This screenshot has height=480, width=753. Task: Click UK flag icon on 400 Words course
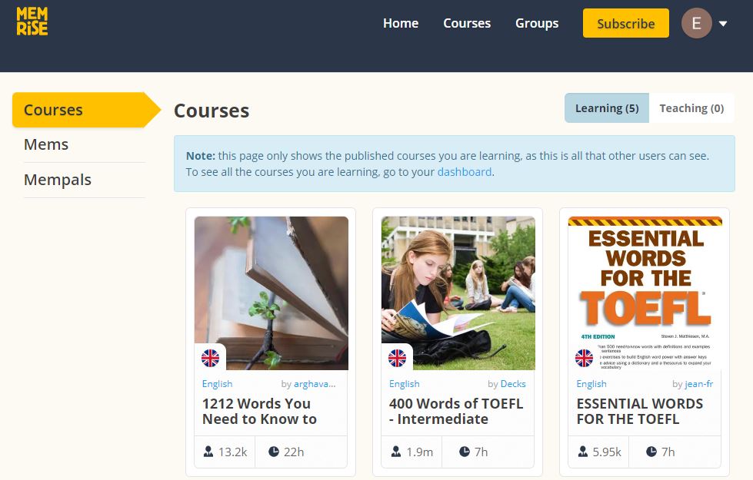pos(397,358)
